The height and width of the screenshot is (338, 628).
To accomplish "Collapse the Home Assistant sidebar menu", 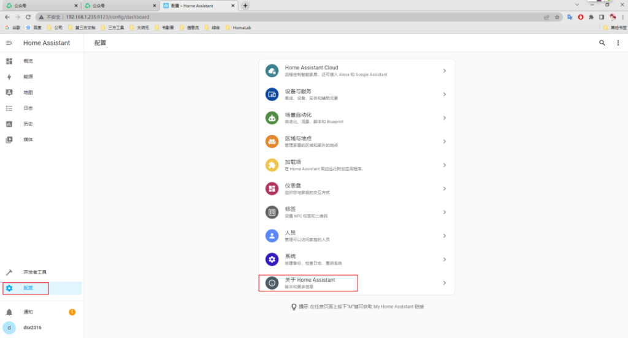I will [9, 43].
